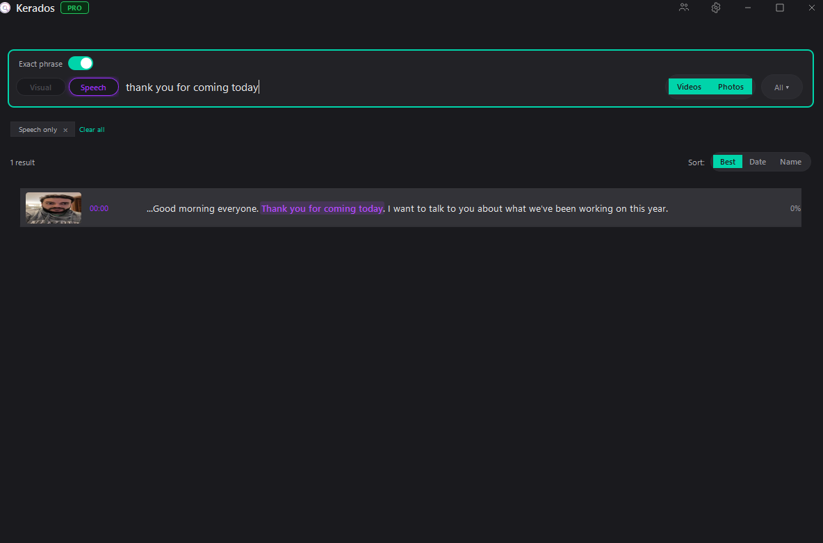Select the Speech search mode
Screen dimensions: 823x543
[93, 87]
